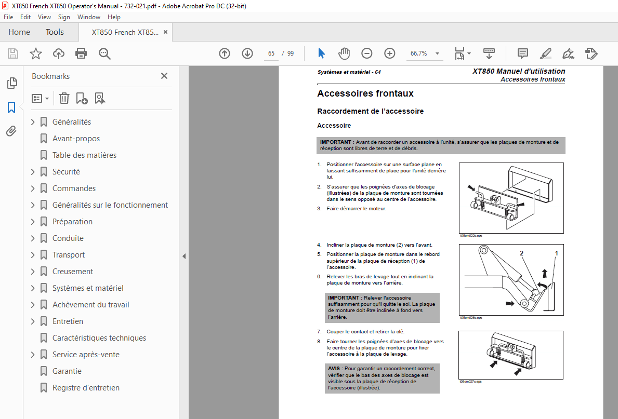Open the fit page options dropdown arrow
Screen dimensions: 618x419
click(469, 53)
